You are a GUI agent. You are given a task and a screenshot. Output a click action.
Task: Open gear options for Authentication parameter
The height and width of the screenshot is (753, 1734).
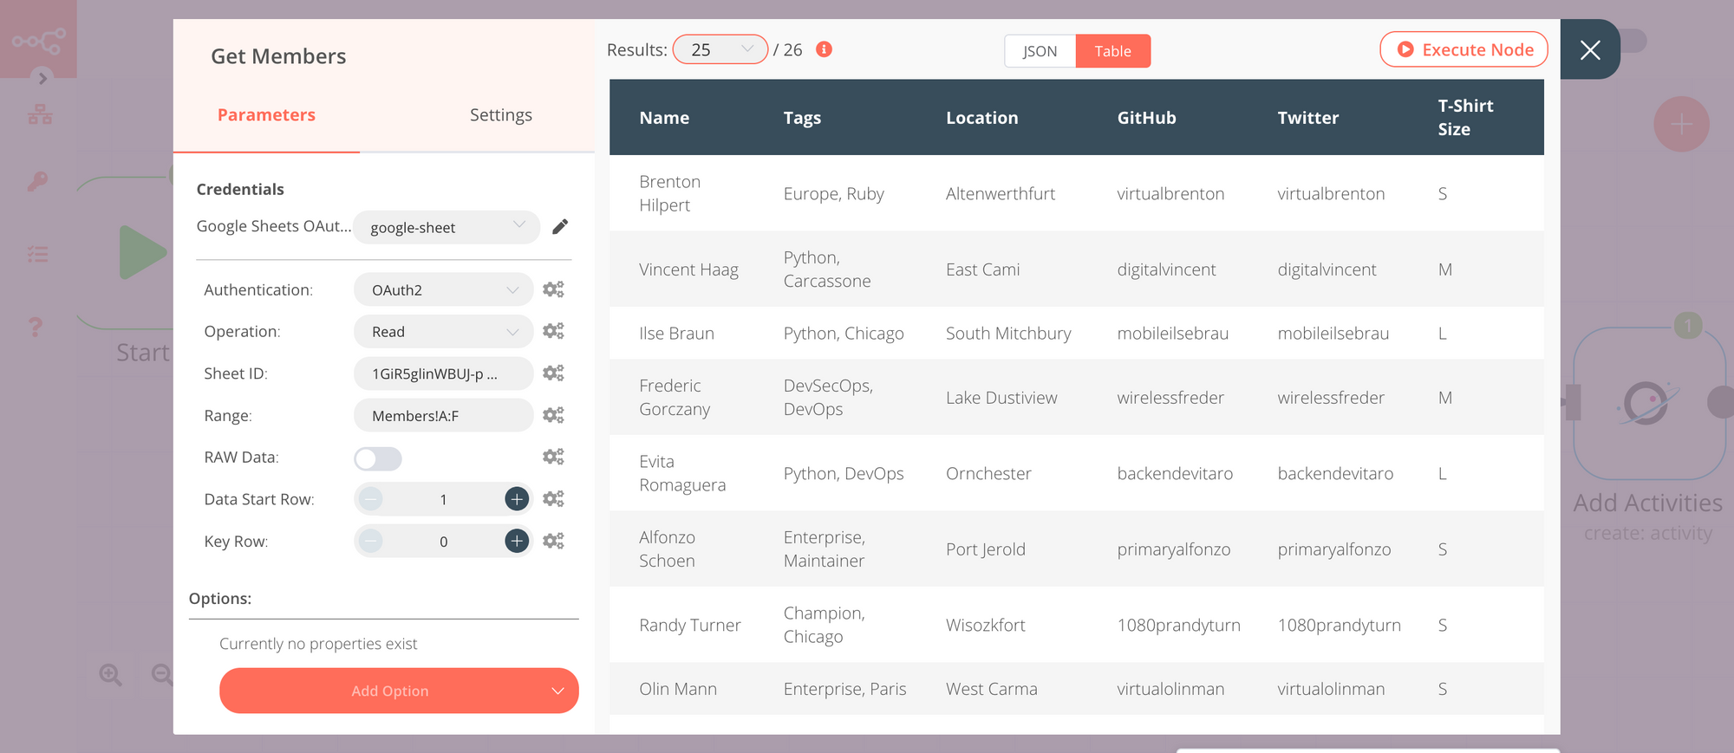(553, 289)
